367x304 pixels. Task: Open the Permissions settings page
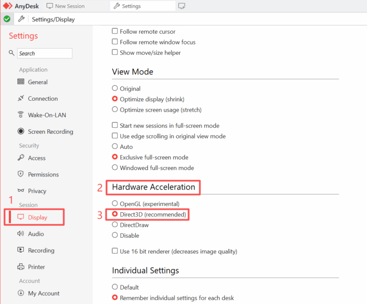click(43, 174)
